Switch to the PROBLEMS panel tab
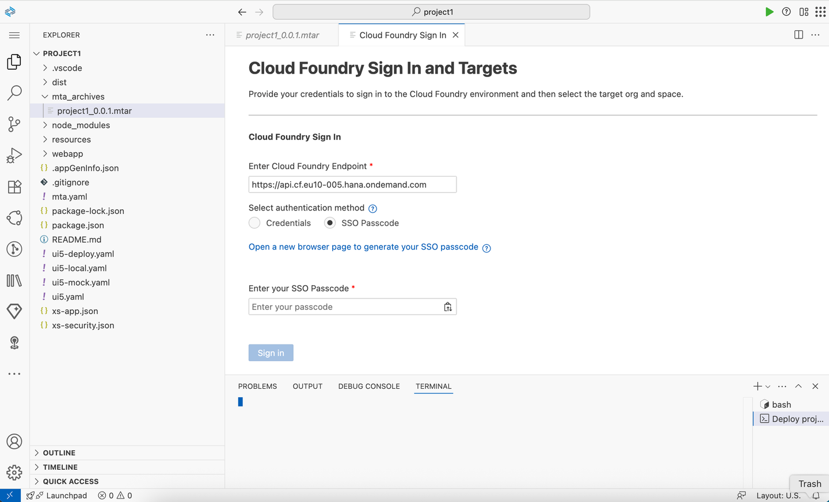829x502 pixels. [x=257, y=386]
